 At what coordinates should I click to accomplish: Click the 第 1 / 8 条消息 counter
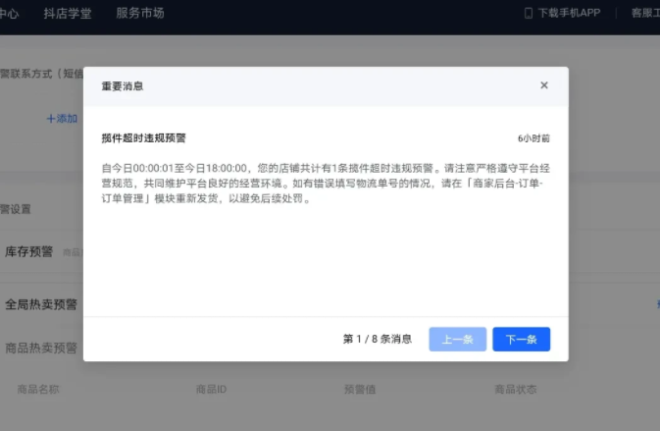point(378,339)
